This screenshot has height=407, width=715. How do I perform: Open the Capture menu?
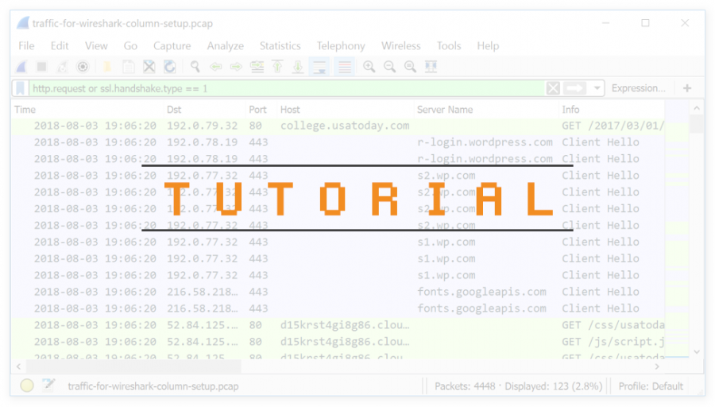tap(172, 45)
